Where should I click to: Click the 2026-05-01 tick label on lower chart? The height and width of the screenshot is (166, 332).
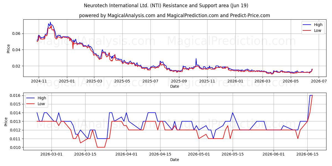(x=199, y=155)
